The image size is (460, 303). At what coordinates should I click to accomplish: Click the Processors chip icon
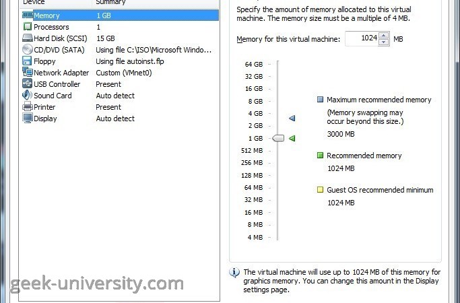coord(28,27)
